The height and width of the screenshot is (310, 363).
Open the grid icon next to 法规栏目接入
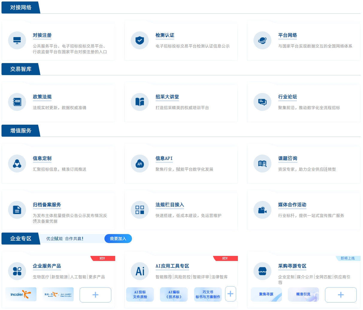click(140, 210)
